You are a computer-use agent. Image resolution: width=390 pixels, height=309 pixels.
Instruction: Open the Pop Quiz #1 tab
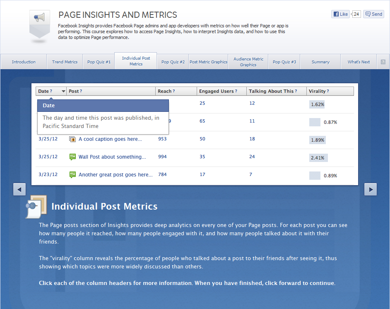(x=99, y=62)
